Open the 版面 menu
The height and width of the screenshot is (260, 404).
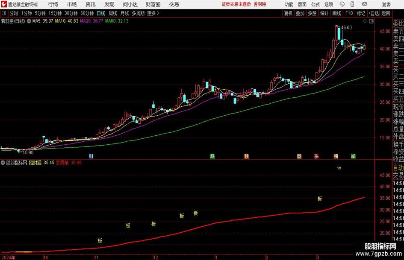[x=302, y=4]
